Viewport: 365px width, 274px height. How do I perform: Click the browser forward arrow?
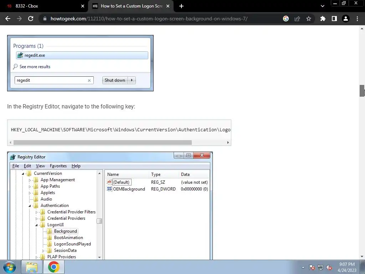[x=19, y=19]
